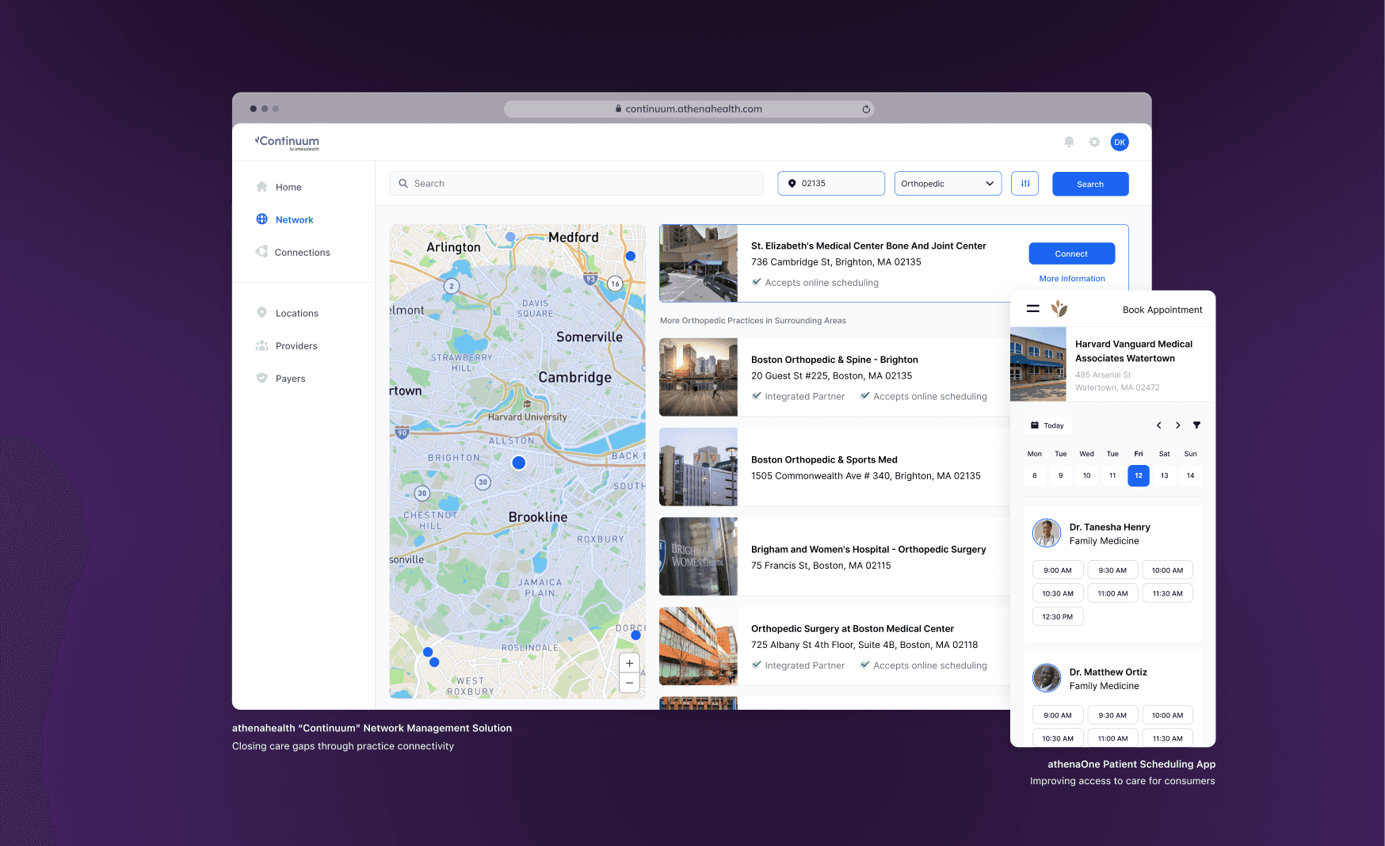Expand the Orthopedic specialty dropdown

[x=948, y=184]
